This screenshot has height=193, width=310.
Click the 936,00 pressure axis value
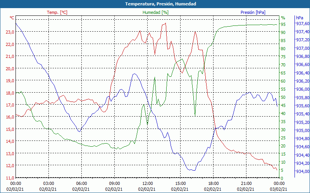(x=303, y=89)
